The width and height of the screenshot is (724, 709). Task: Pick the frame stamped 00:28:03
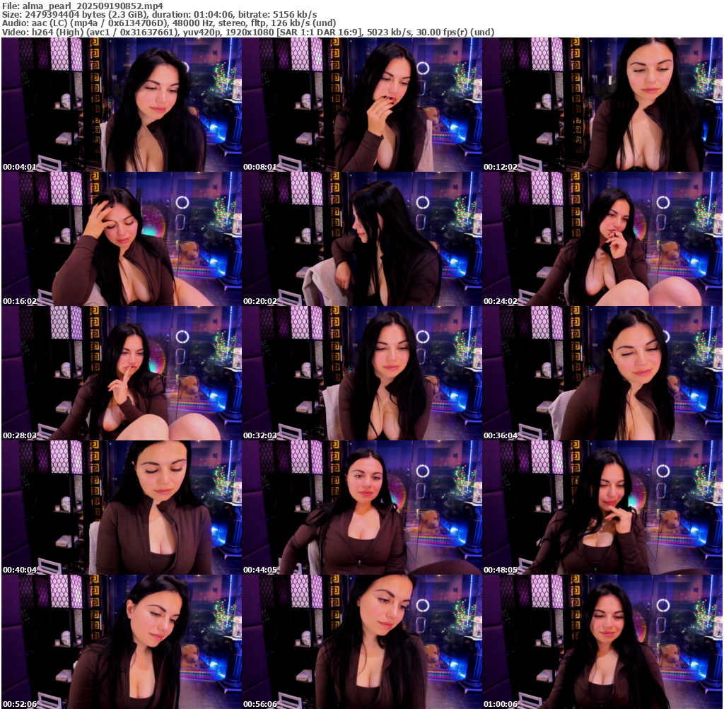(x=122, y=373)
